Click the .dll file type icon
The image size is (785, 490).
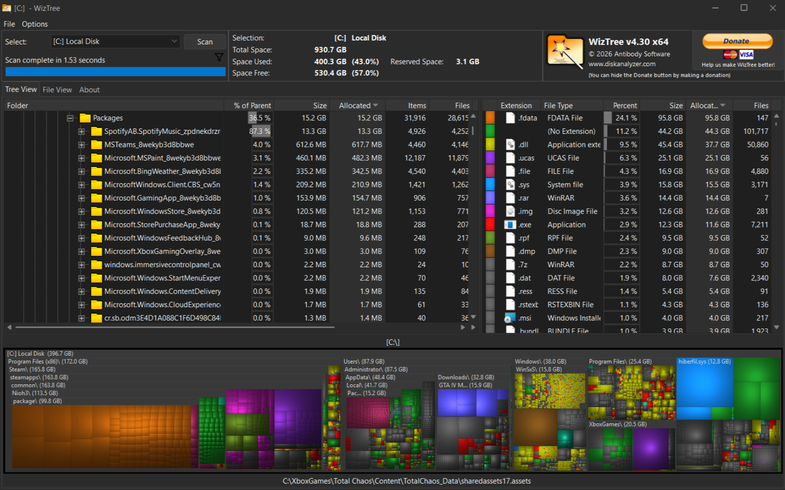tap(510, 145)
